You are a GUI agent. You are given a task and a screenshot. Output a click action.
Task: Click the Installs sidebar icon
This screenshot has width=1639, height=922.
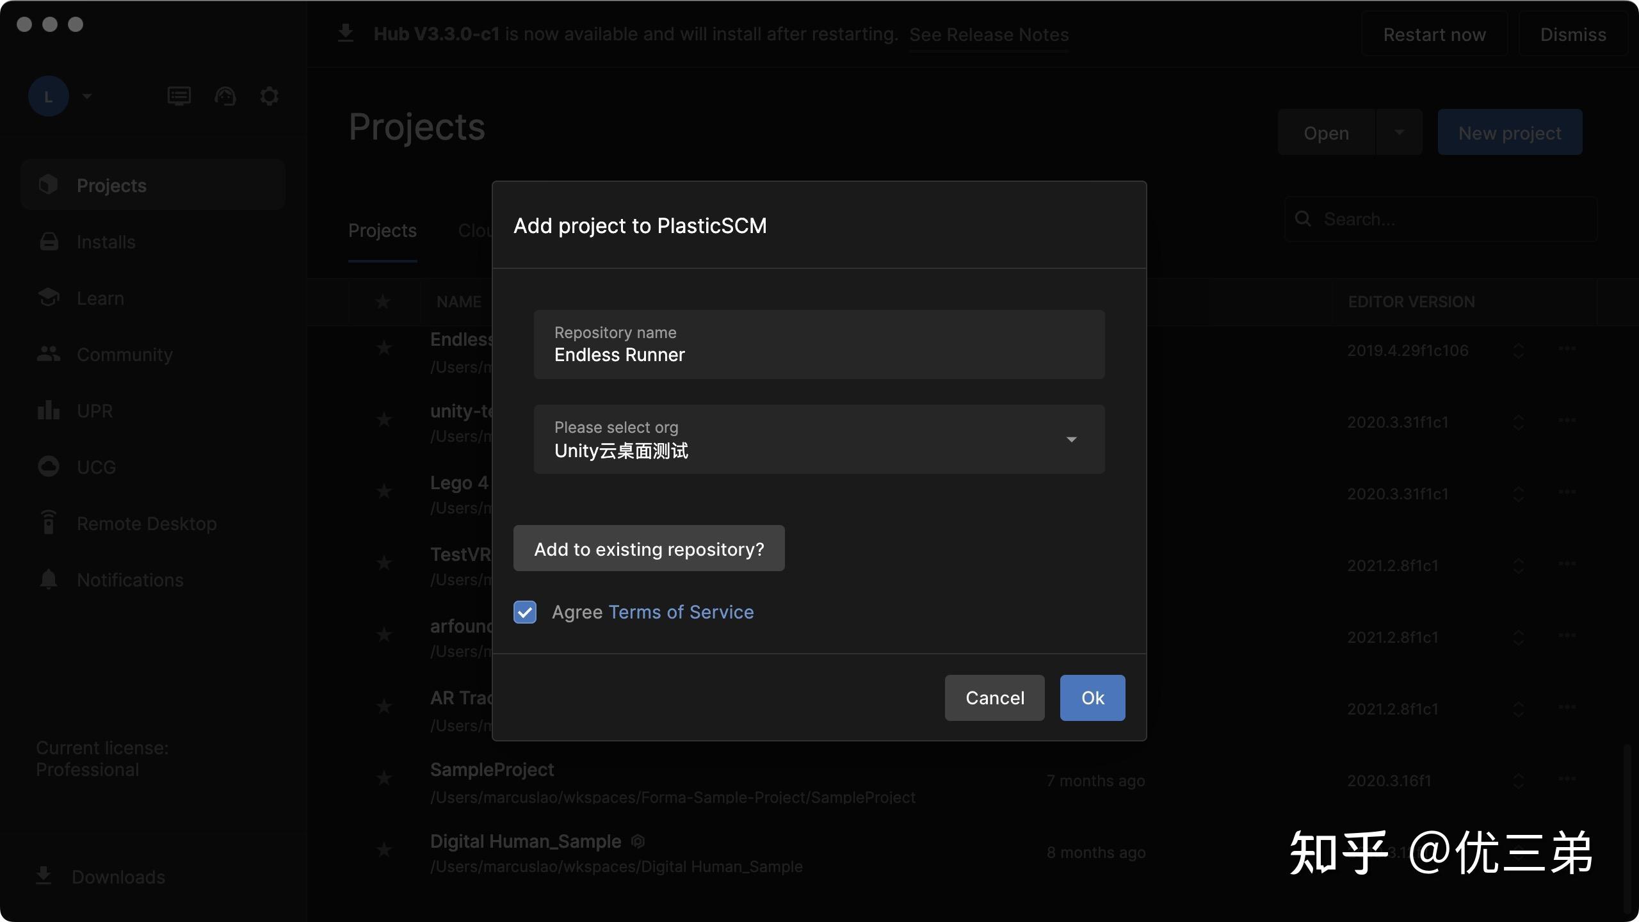pyautogui.click(x=49, y=241)
